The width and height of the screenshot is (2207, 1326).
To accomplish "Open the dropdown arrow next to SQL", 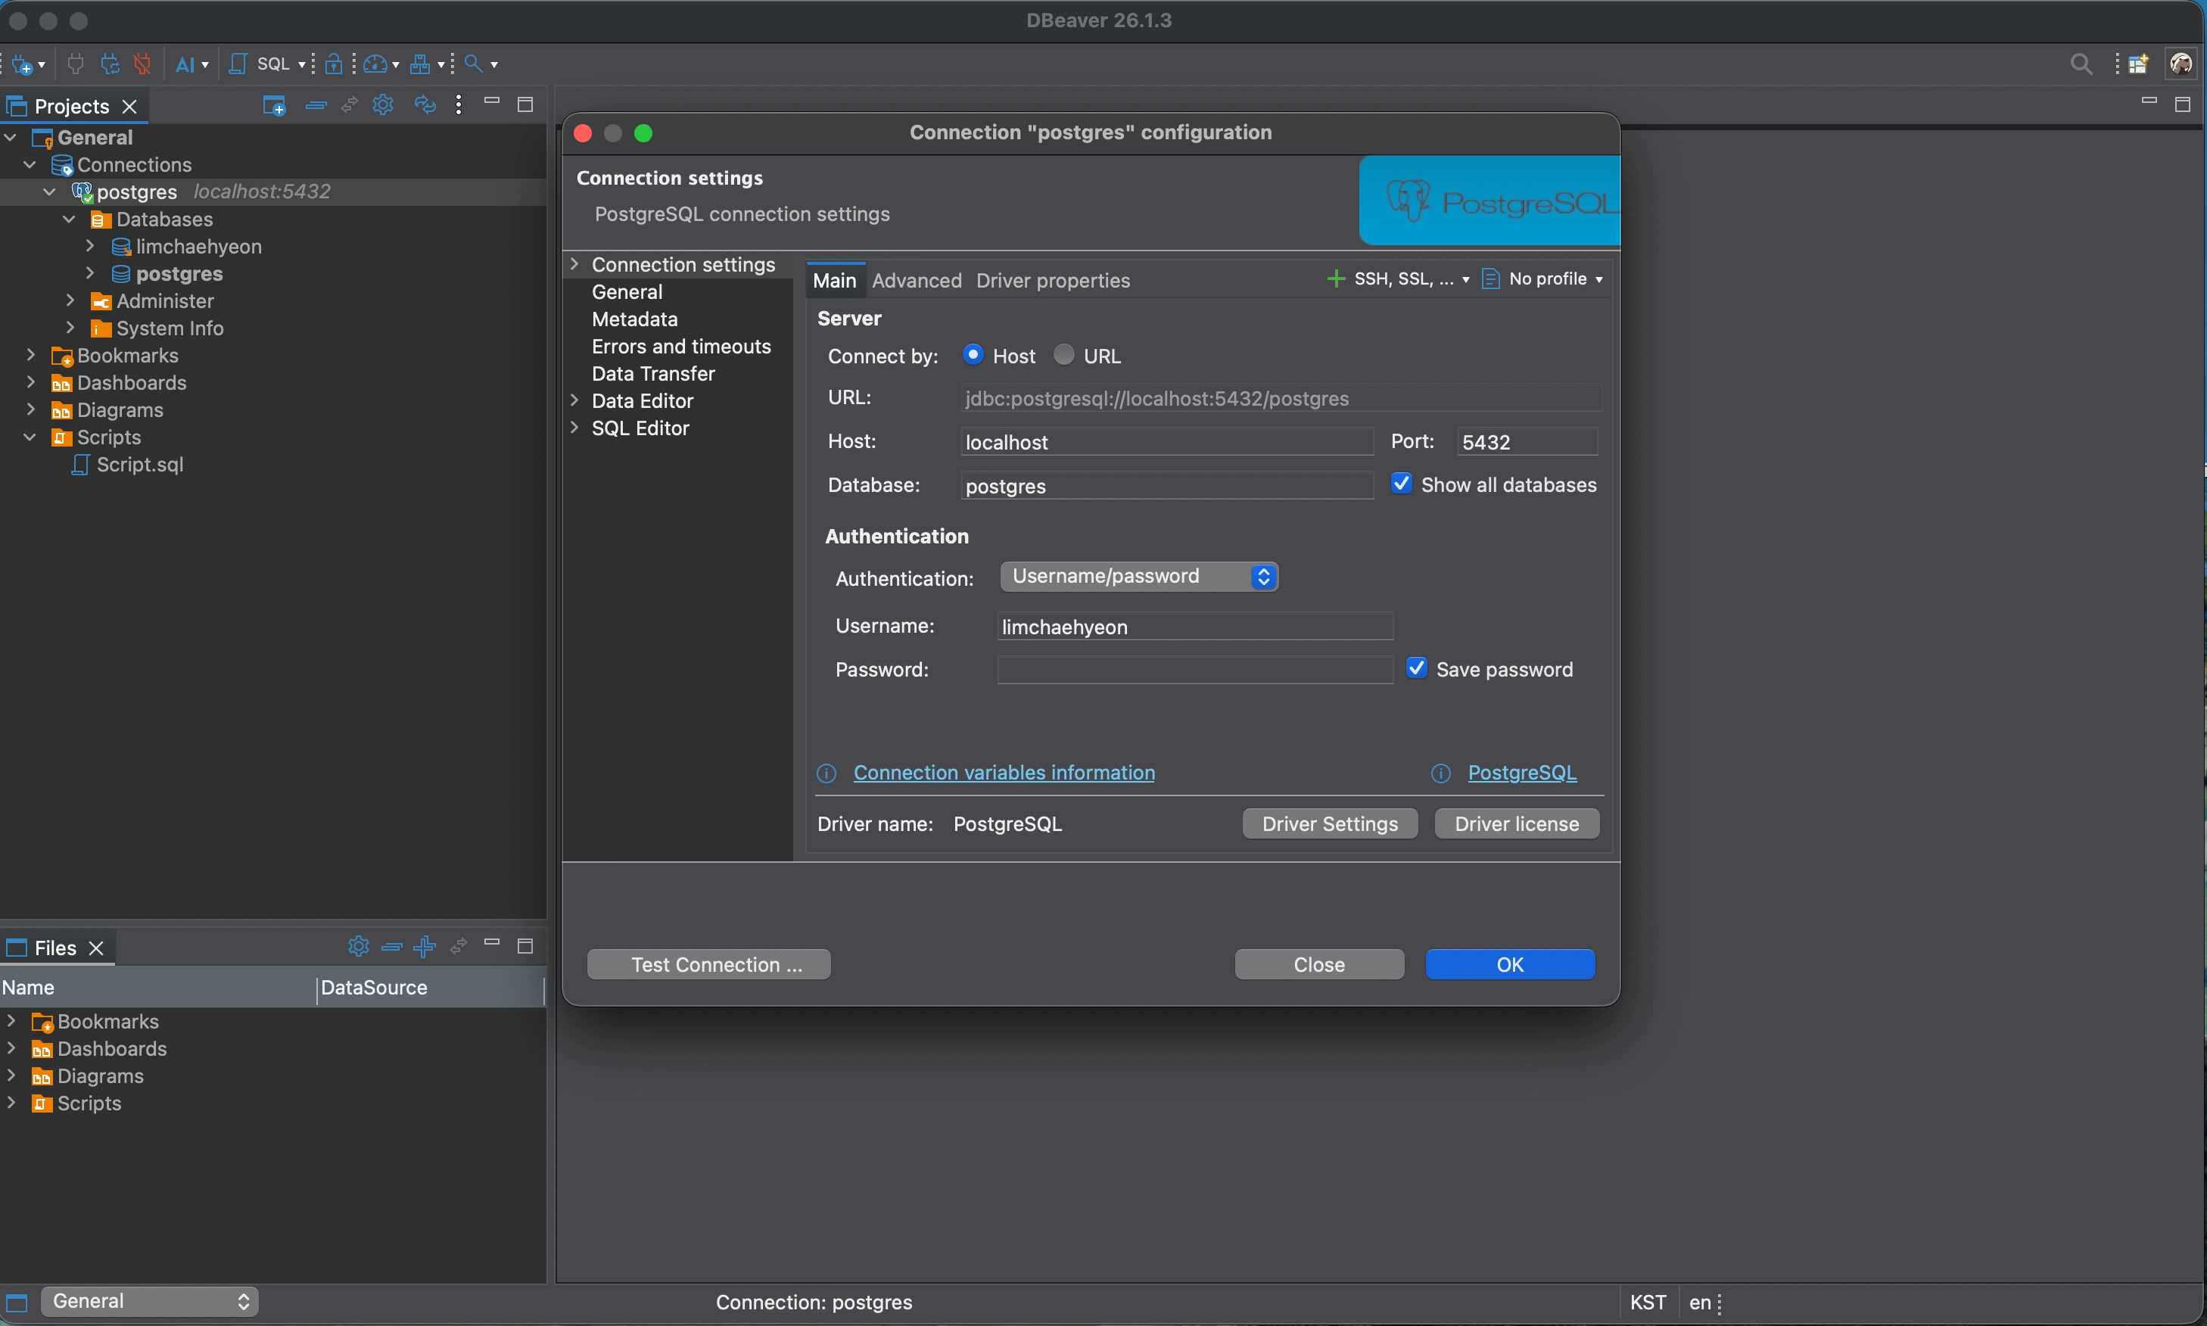I will pos(302,64).
